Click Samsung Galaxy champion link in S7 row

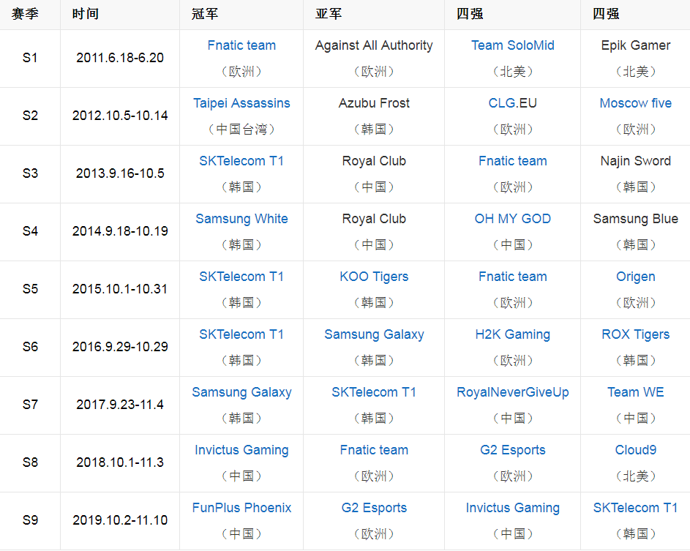coord(241,392)
